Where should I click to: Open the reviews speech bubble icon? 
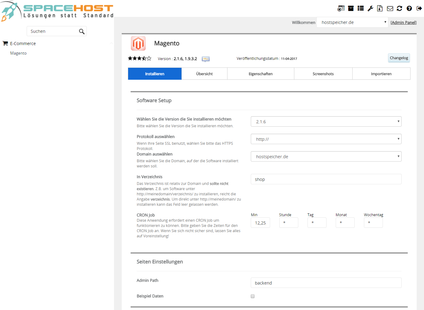point(206,59)
